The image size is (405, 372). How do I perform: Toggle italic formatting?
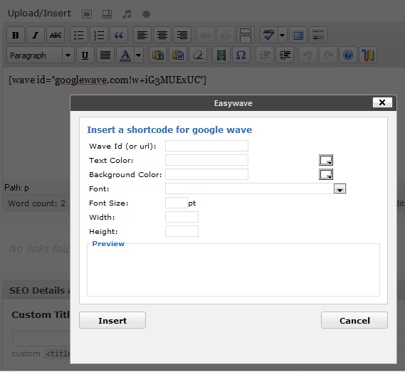tap(36, 35)
